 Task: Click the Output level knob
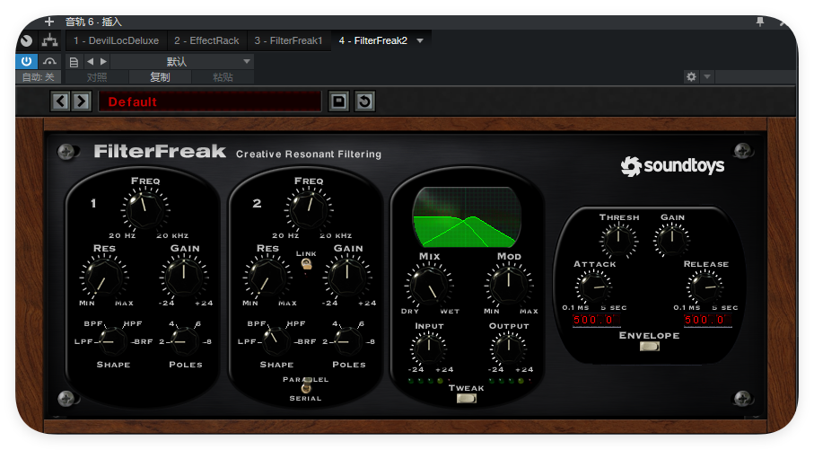coord(508,348)
